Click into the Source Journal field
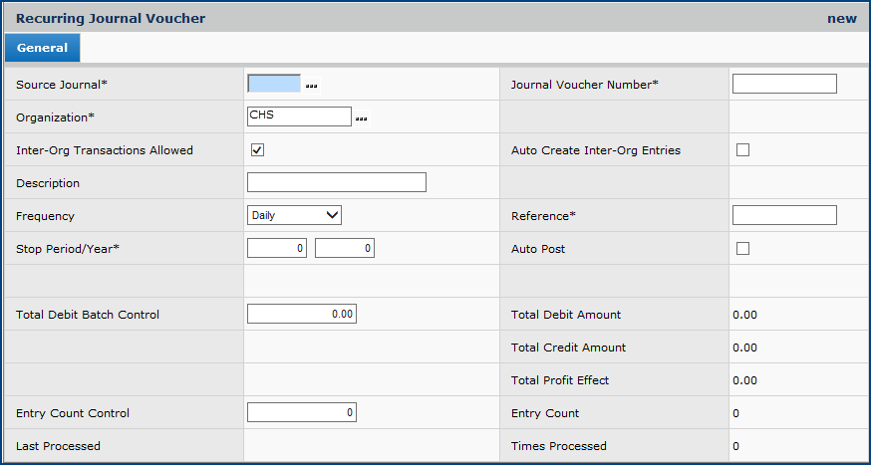This screenshot has height=465, width=871. [x=273, y=85]
